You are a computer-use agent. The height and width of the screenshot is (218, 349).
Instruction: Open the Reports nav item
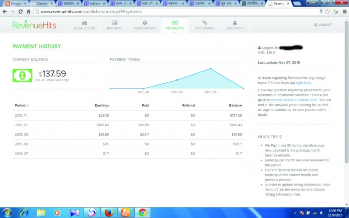tap(114, 25)
